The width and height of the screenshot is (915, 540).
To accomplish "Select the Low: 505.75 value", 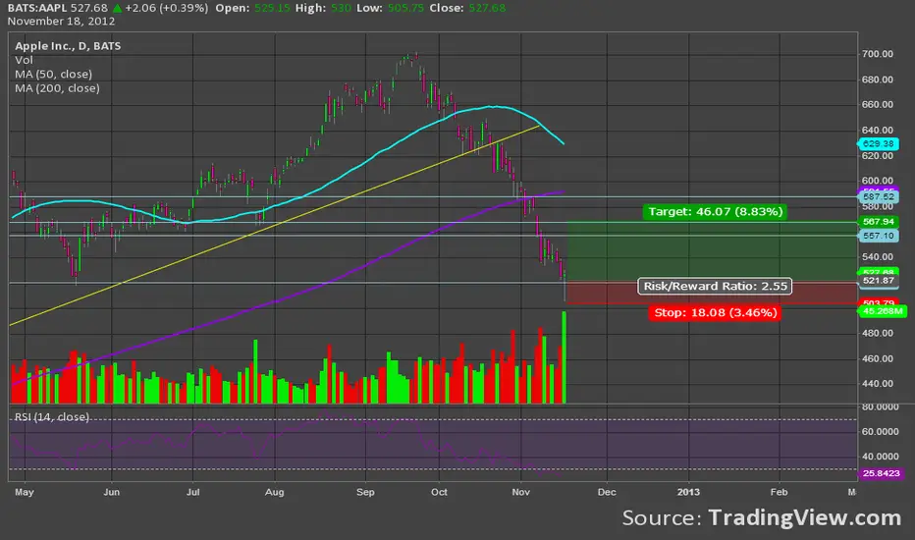I will 390,8.
